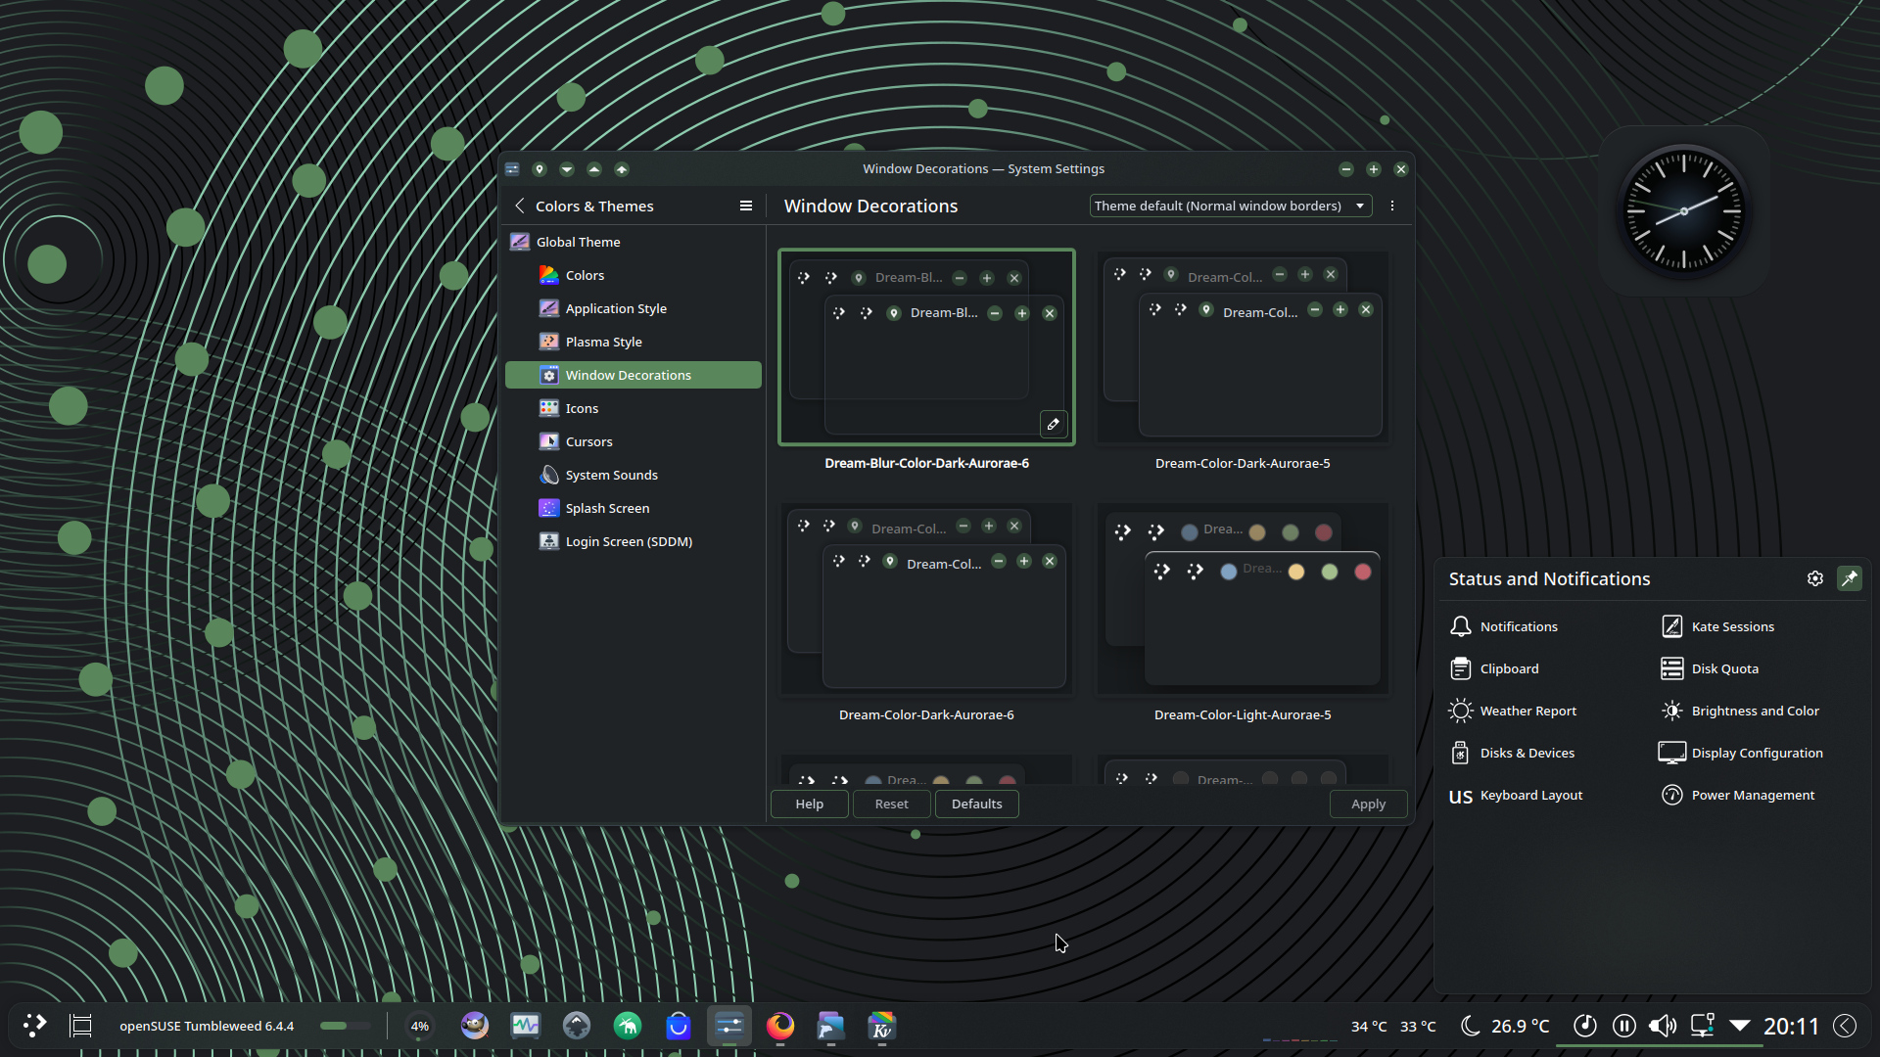Open the Theme default window borders dropdown

click(x=1231, y=206)
